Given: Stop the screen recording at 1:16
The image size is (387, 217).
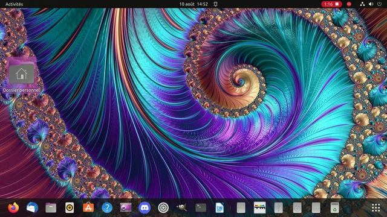Looking at the screenshot, I should pyautogui.click(x=331, y=4).
